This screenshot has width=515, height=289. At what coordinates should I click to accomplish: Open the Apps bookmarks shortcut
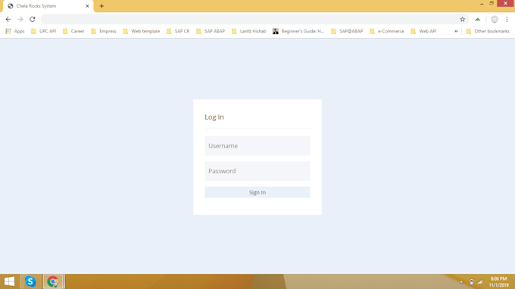[15, 31]
